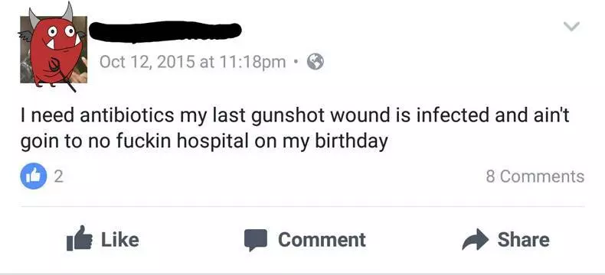Click the Like thumbs-up icon
This screenshot has height=275, width=605.
(80, 239)
